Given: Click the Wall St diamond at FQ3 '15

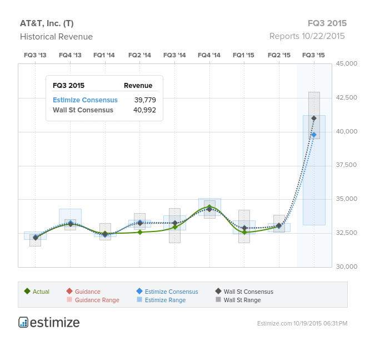Looking at the screenshot, I should tap(314, 119).
